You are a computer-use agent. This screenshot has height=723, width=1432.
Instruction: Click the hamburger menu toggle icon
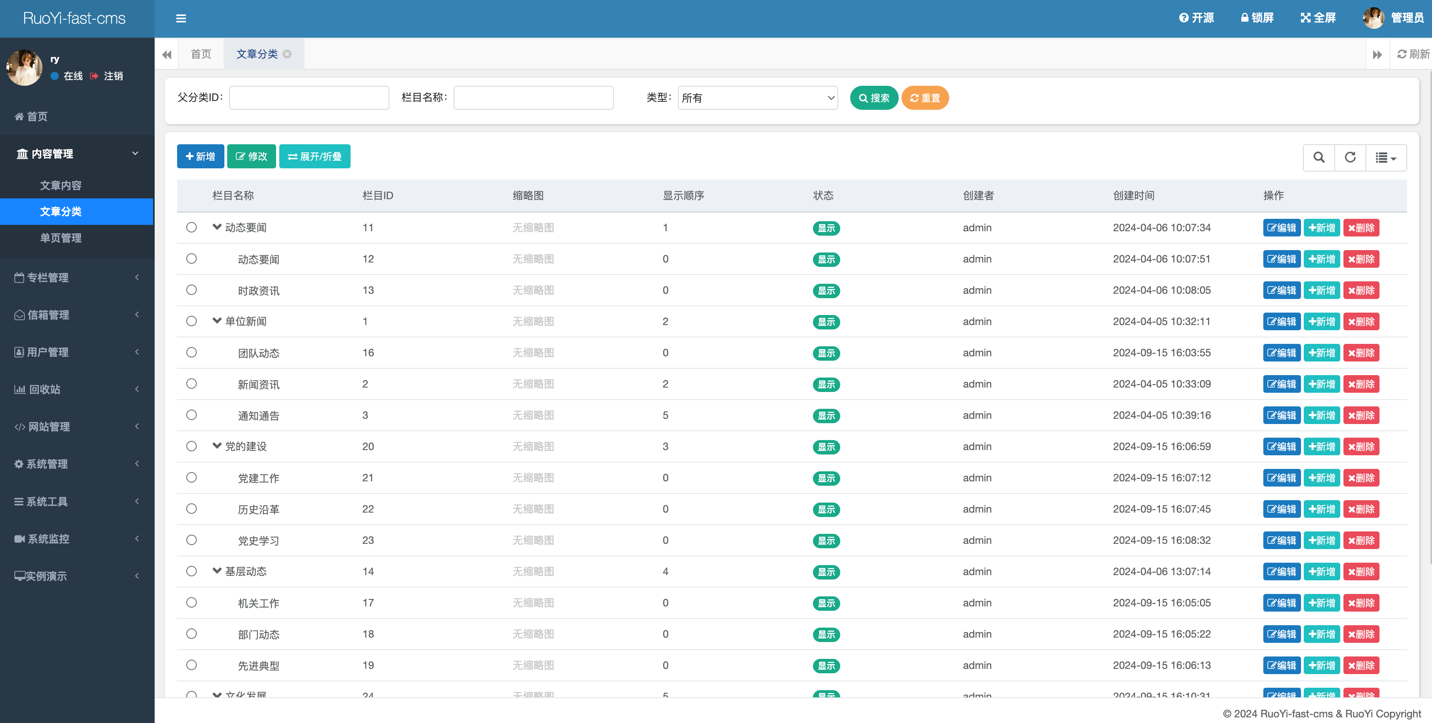(181, 18)
